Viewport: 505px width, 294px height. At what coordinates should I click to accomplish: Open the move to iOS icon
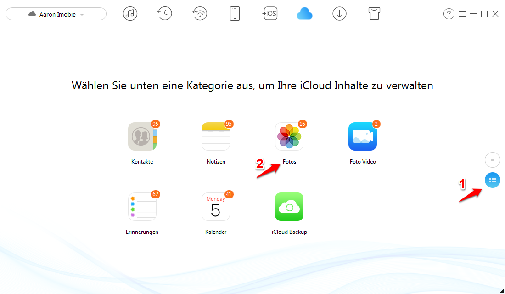click(270, 14)
